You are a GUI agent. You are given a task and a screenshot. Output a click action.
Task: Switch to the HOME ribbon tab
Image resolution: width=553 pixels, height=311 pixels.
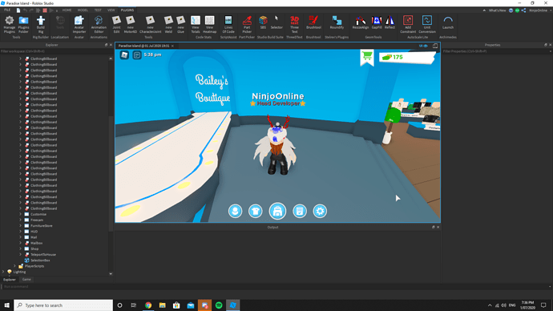[x=67, y=10]
